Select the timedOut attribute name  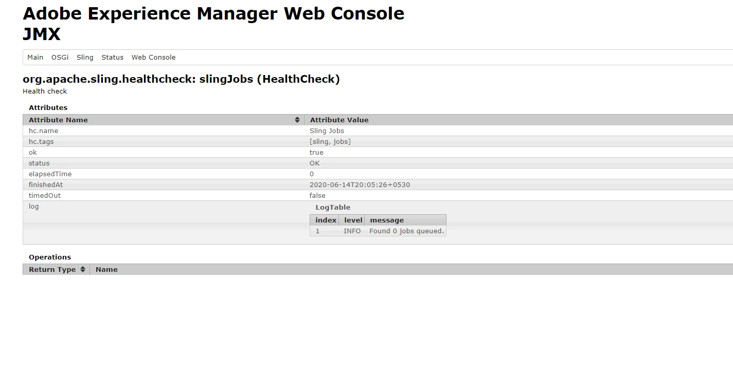click(45, 195)
